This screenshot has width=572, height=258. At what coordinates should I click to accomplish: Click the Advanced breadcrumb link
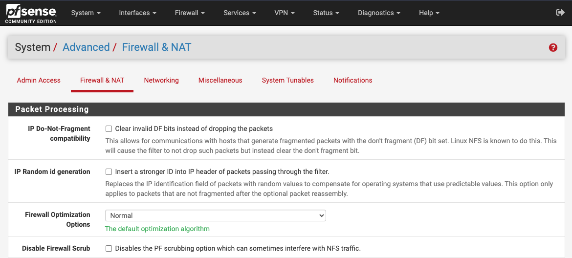[86, 47]
